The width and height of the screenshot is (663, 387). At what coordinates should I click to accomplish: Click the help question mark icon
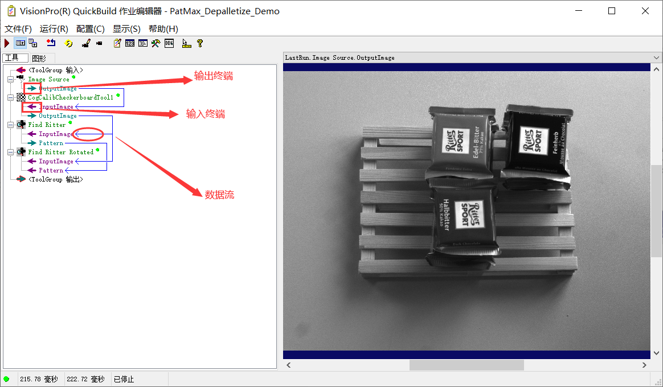pos(200,43)
